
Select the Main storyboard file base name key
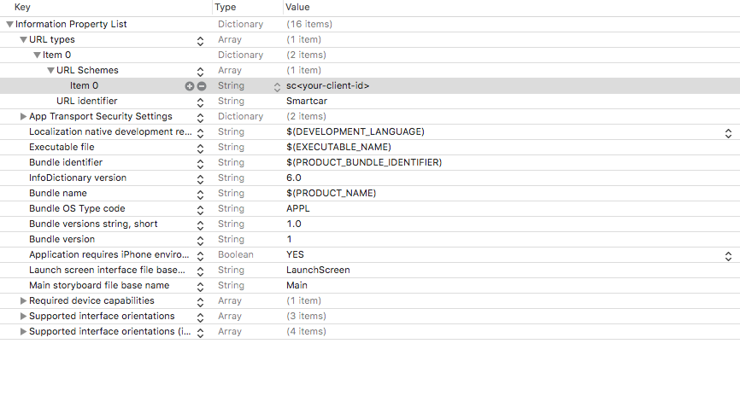pos(99,285)
